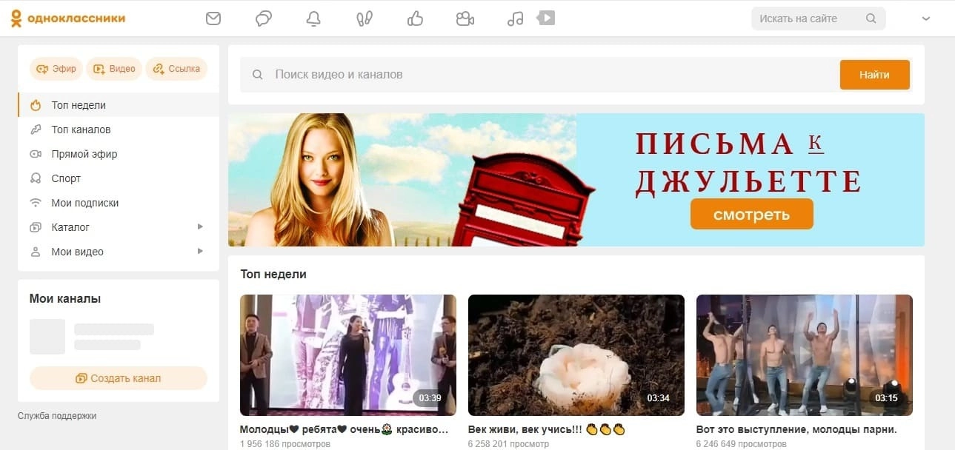
Task: Select 'Топ каналов' in sidebar
Action: (x=119, y=130)
